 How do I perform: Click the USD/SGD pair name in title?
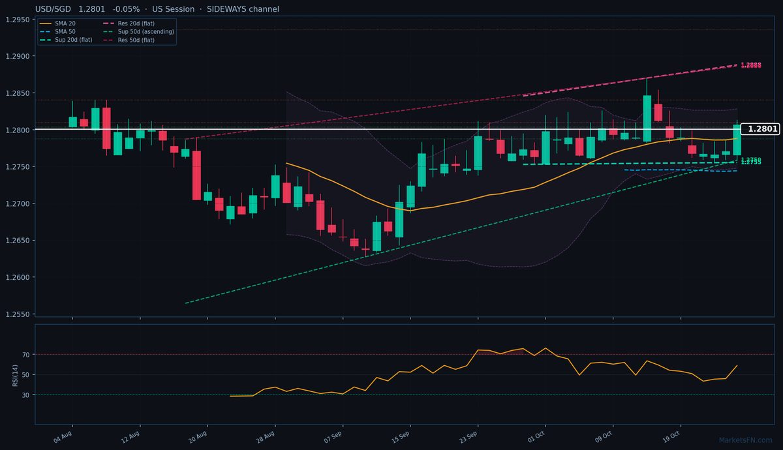52,9
